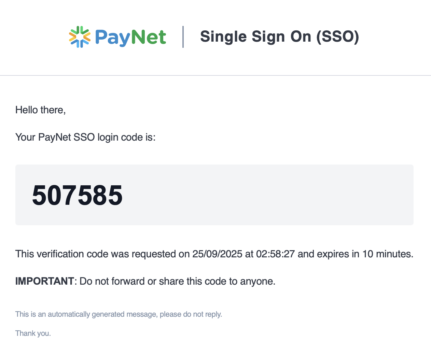The height and width of the screenshot is (357, 431).
Task: Click the word "Net" in the logo
Action: [149, 37]
